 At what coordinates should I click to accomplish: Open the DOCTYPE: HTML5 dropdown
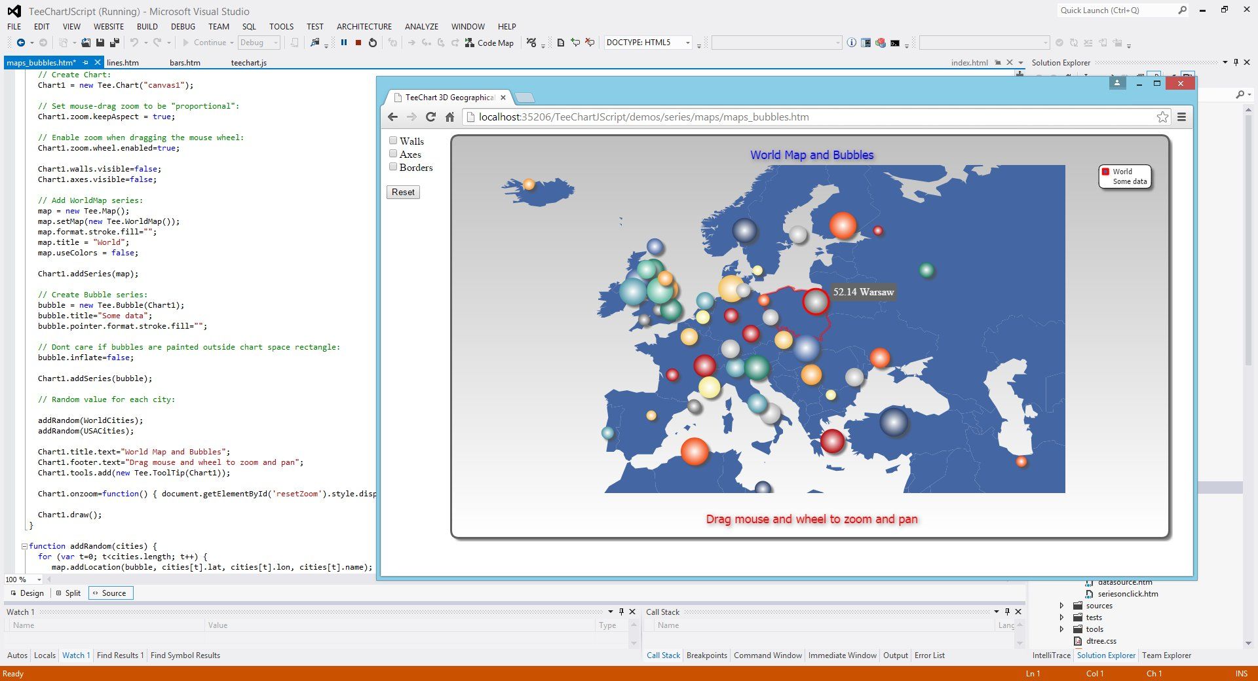687,43
